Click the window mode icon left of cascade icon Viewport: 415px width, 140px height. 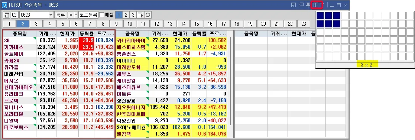pos(294,5)
